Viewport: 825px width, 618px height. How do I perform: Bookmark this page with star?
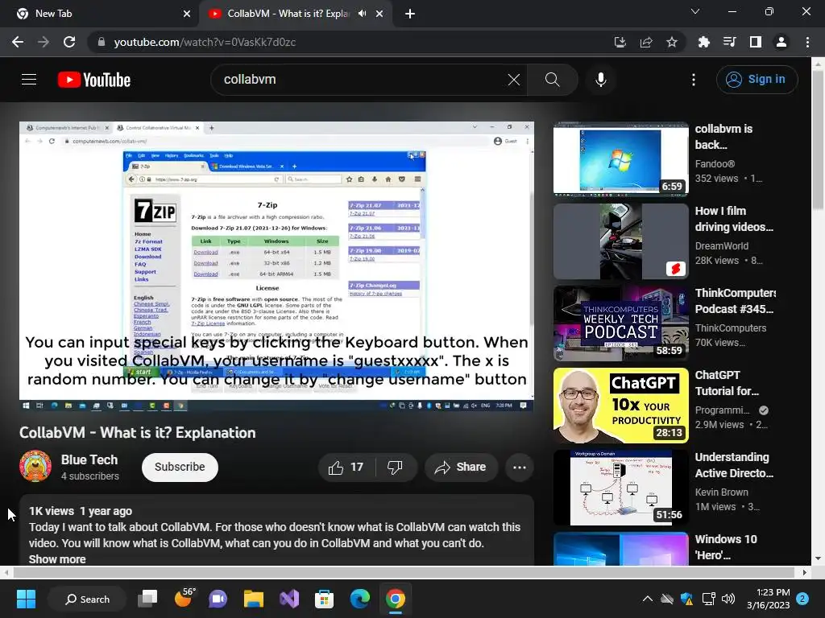pyautogui.click(x=672, y=42)
